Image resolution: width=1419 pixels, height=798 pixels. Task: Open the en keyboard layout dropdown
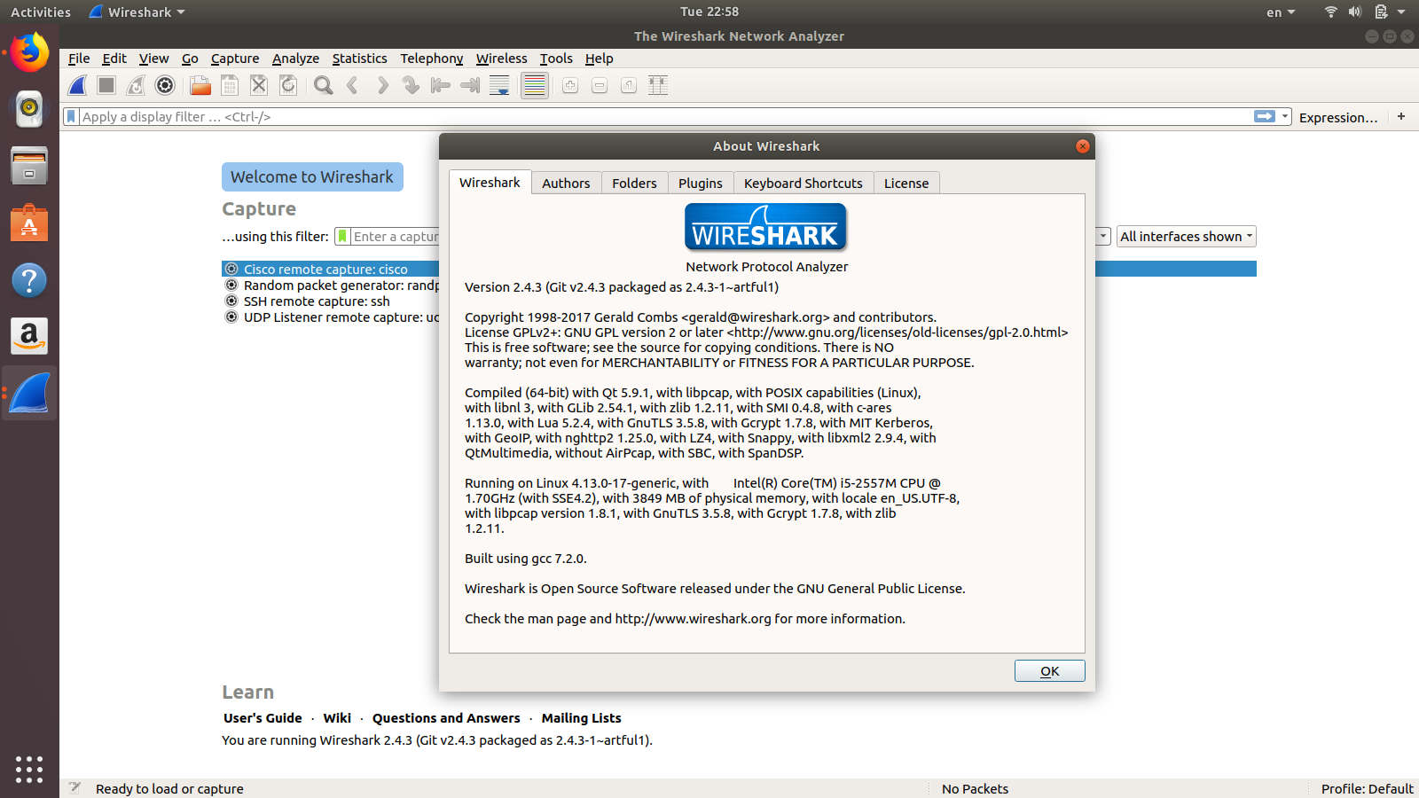pyautogui.click(x=1281, y=12)
